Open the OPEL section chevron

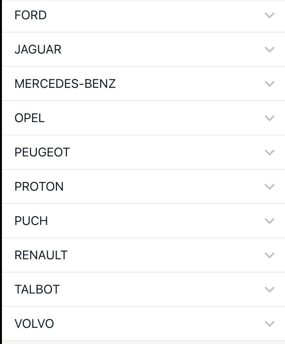click(270, 118)
